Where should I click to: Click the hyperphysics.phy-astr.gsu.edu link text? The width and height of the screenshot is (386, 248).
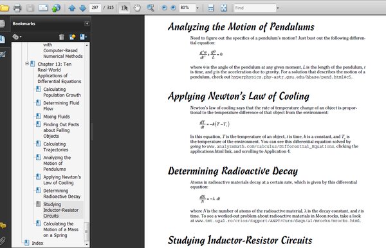[291, 77]
